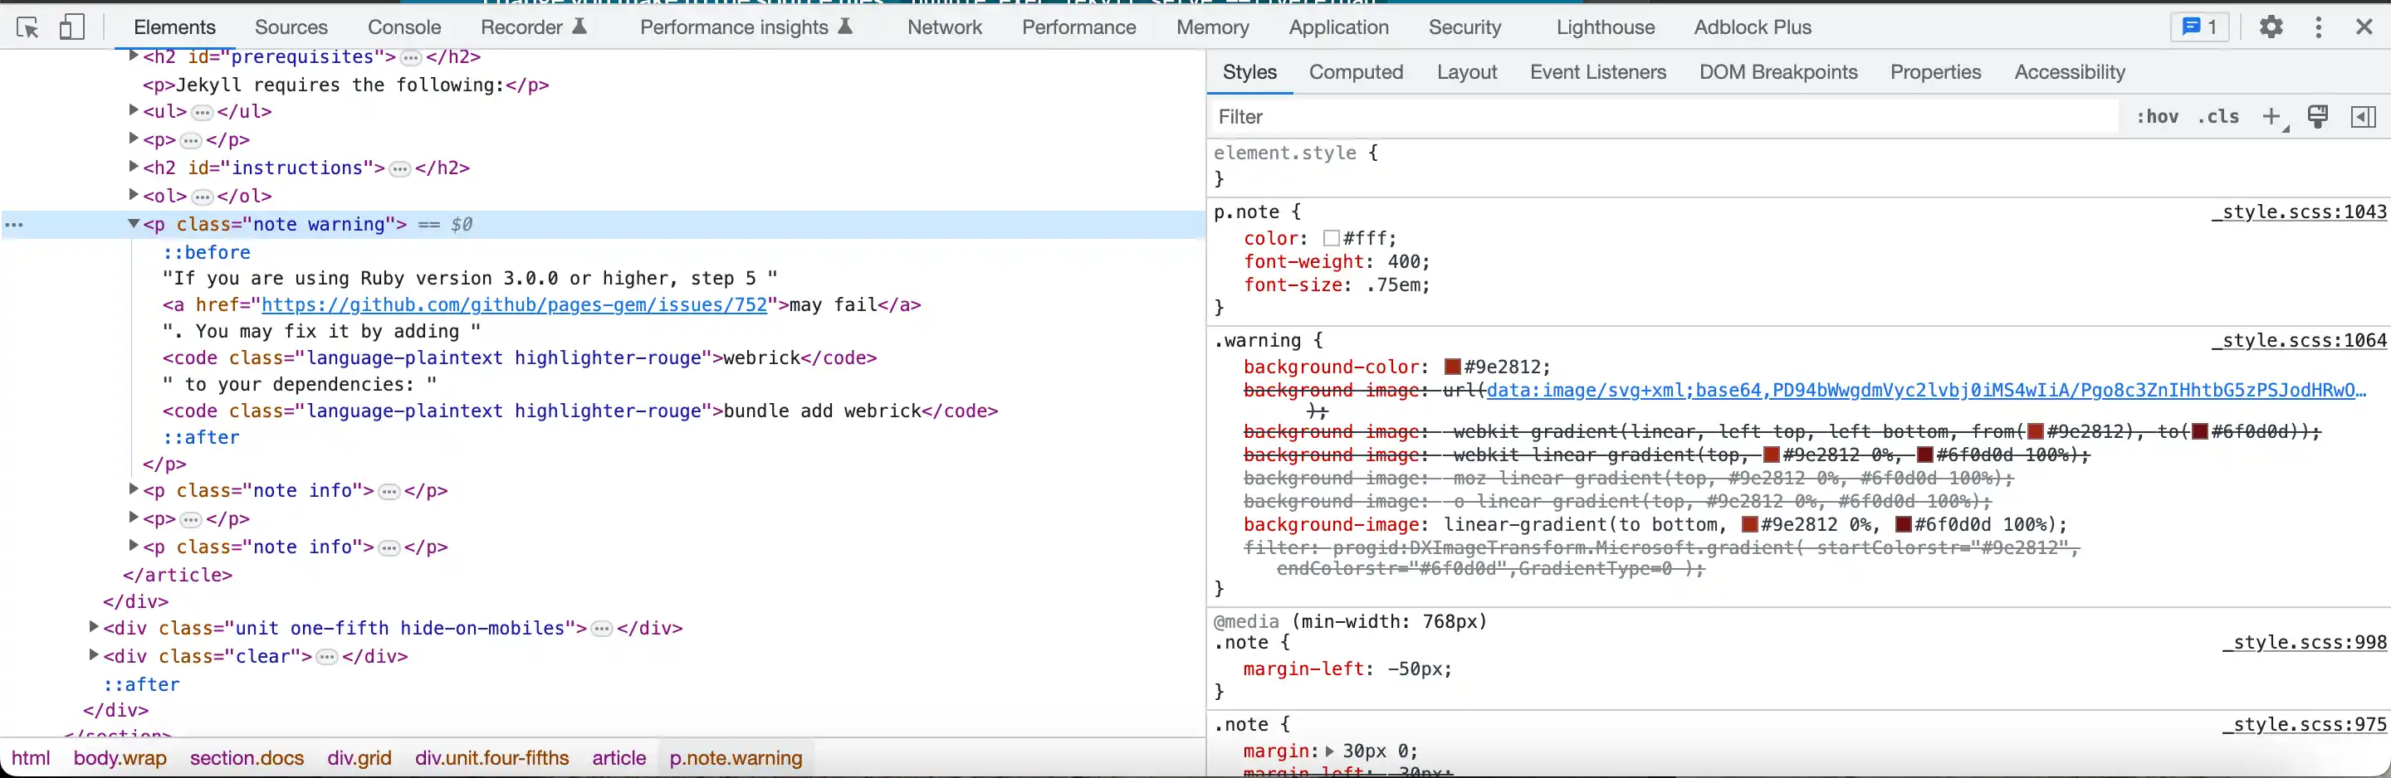Expand the first p note info node
Screen dimensions: 2391x778
134,489
